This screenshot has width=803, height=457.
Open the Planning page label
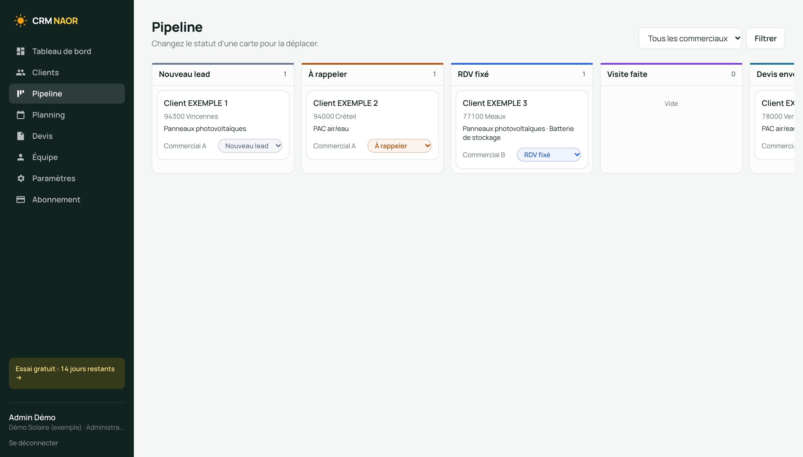[48, 115]
